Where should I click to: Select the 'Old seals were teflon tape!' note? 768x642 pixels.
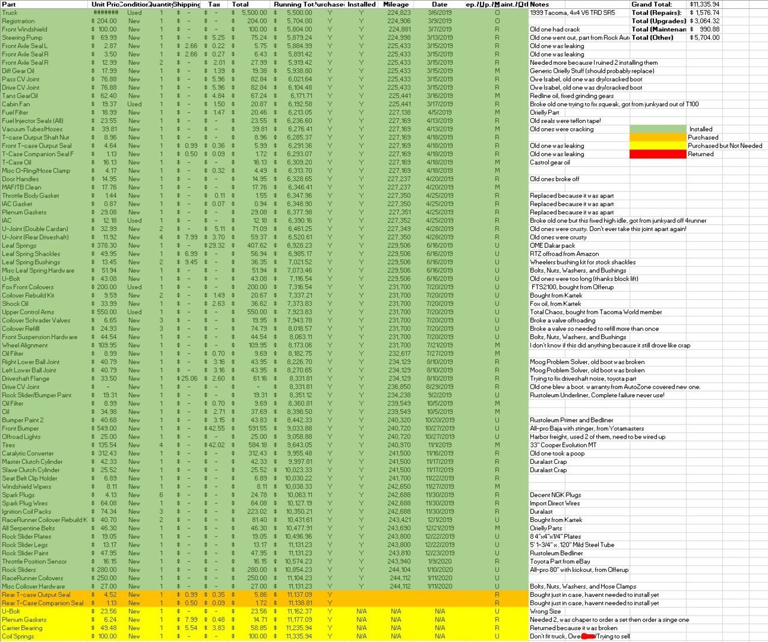565,121
